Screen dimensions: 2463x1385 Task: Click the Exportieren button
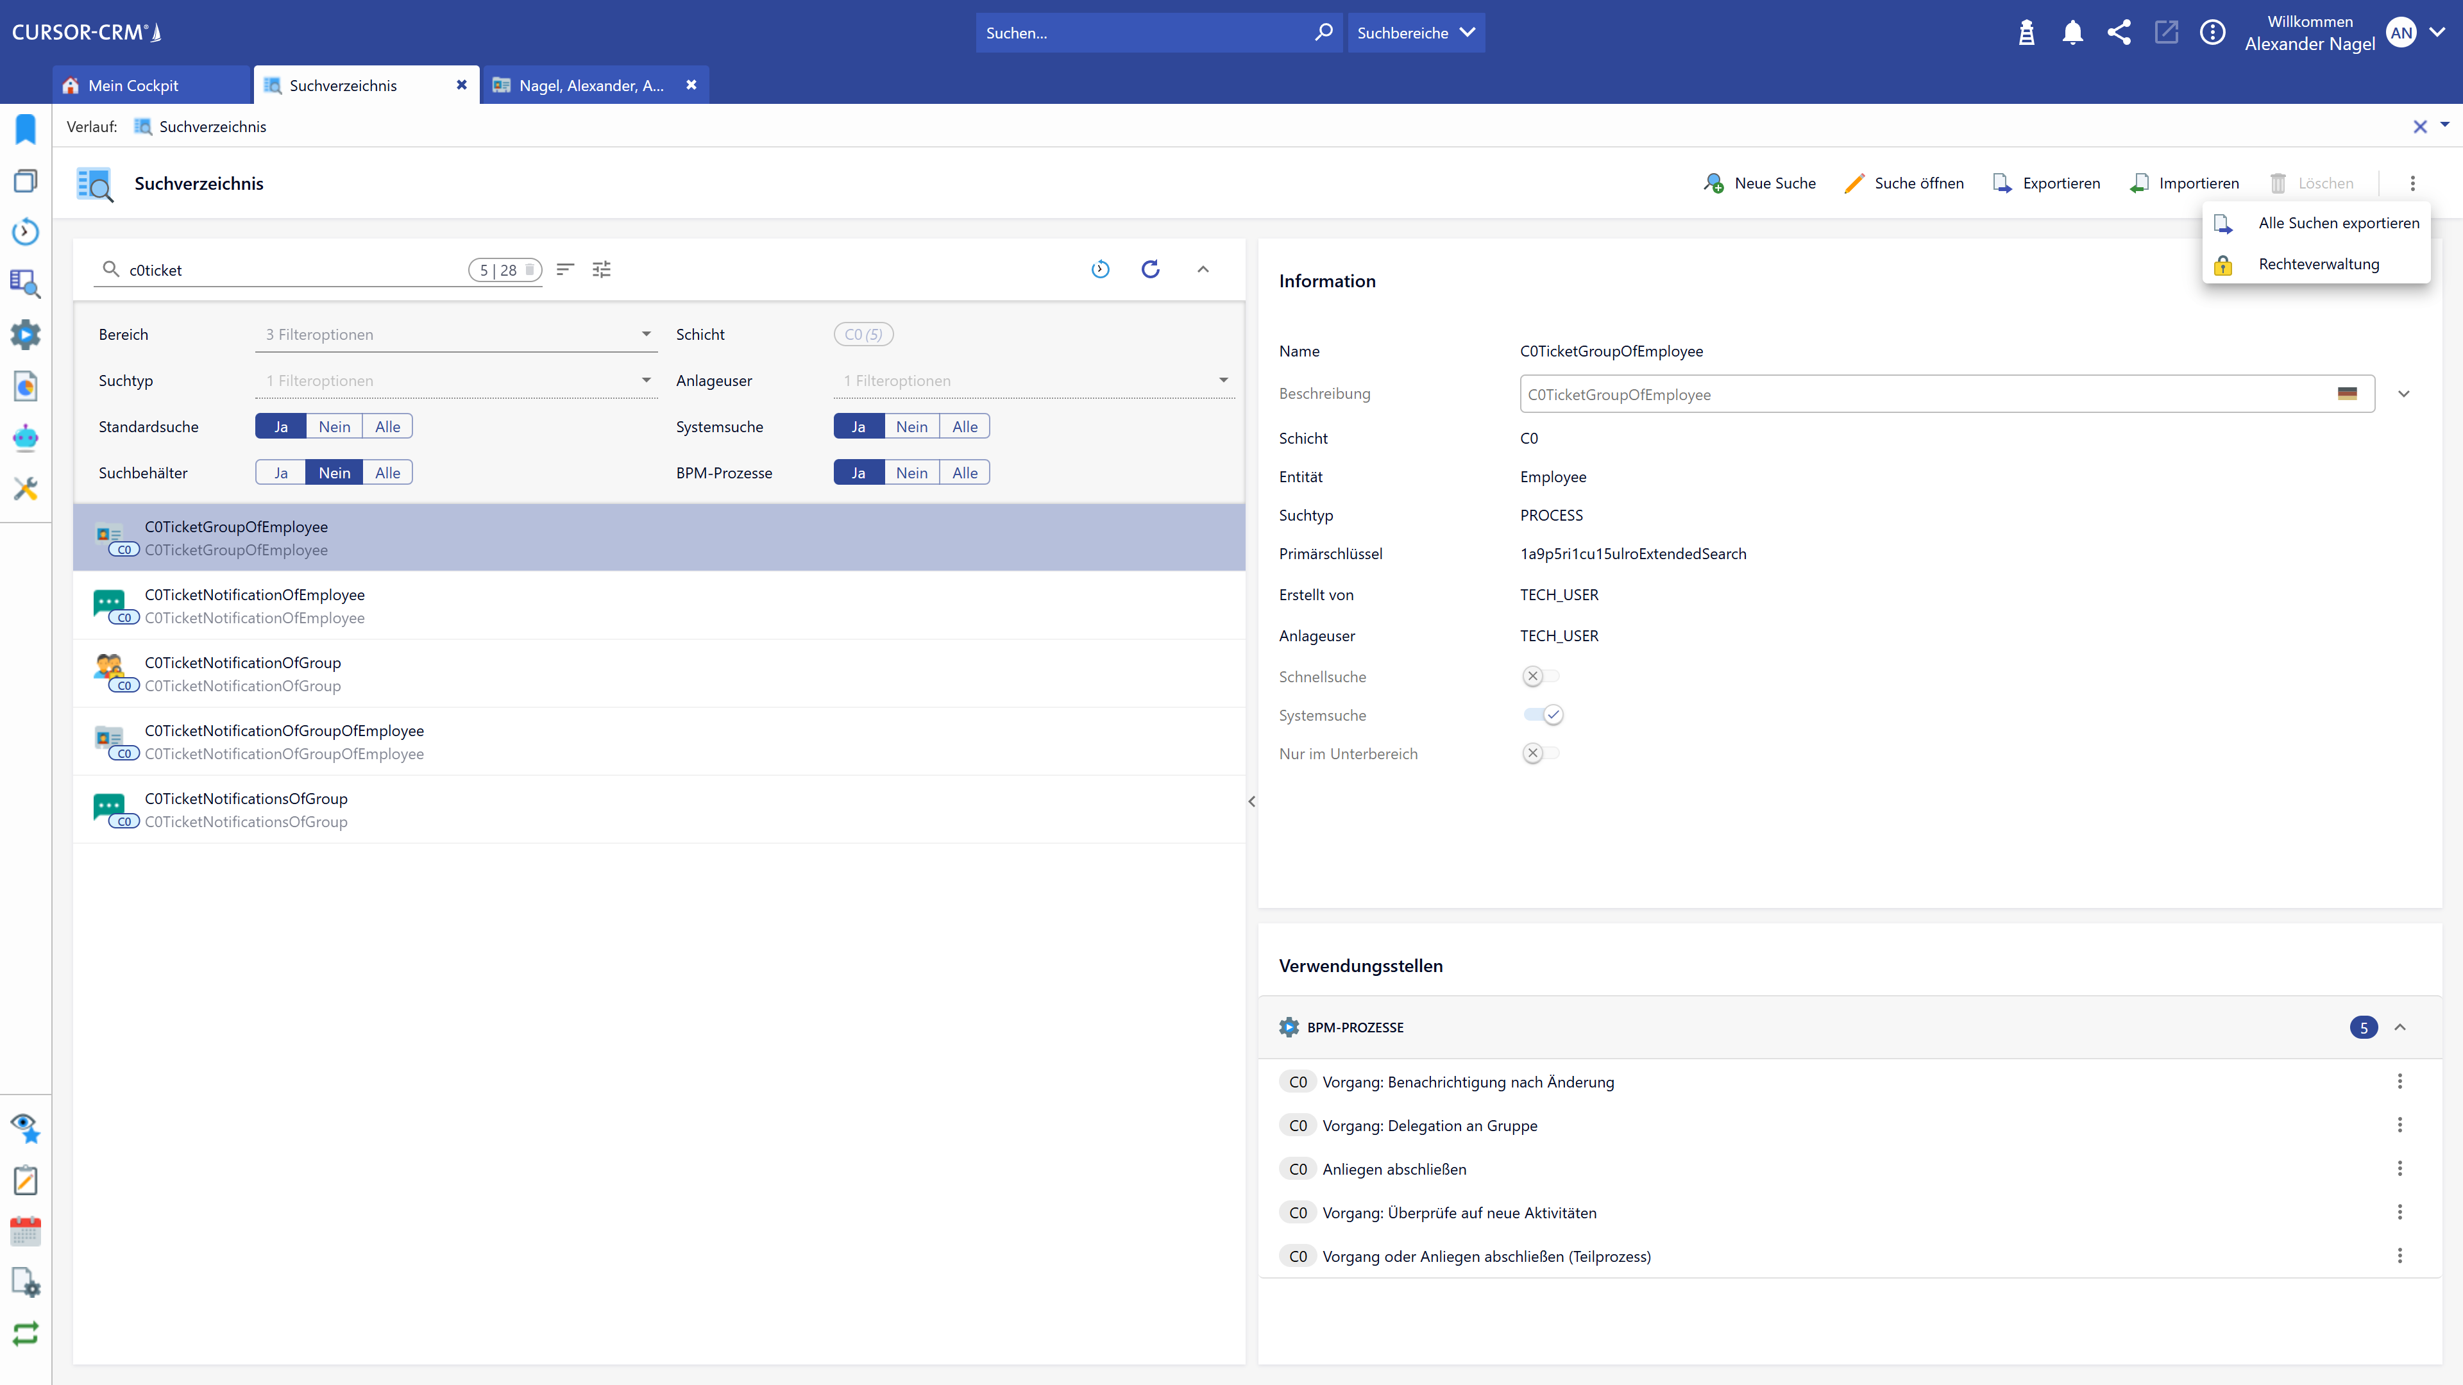pos(2046,183)
